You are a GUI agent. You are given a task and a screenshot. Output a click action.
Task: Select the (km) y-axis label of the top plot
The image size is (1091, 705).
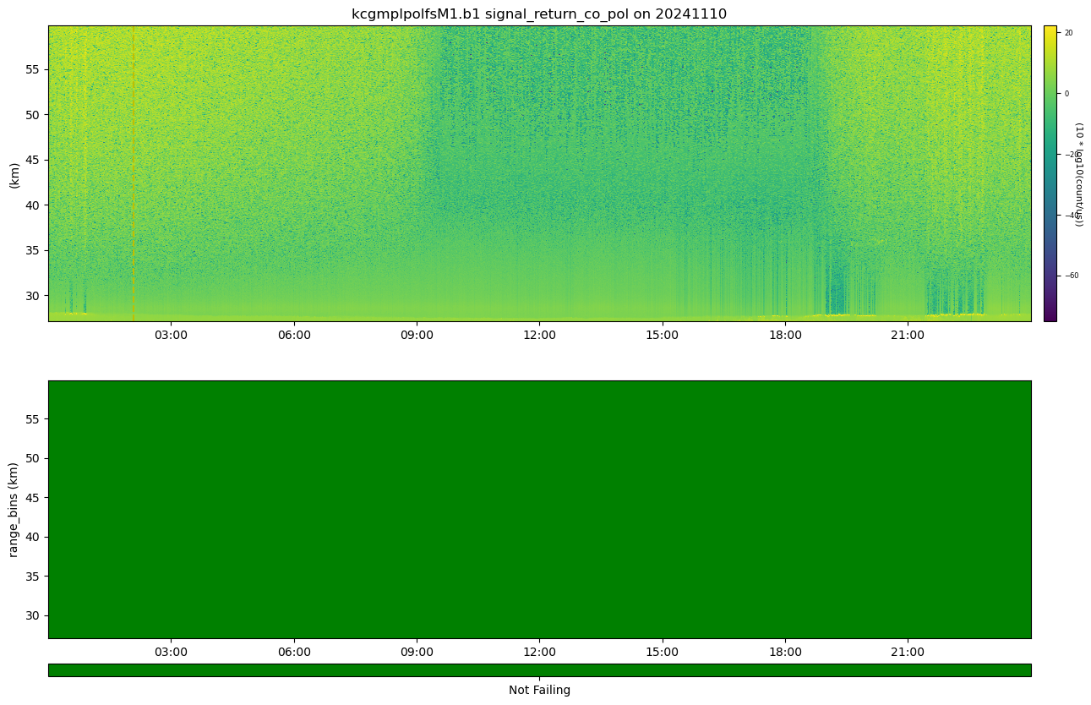point(14,173)
